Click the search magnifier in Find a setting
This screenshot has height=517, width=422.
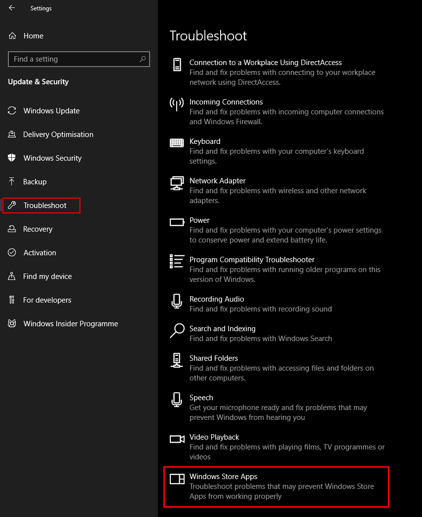click(x=142, y=59)
